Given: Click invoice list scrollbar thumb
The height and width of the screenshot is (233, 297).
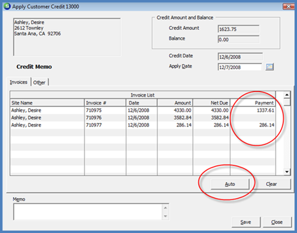Looking at the screenshot, I should 287,102.
